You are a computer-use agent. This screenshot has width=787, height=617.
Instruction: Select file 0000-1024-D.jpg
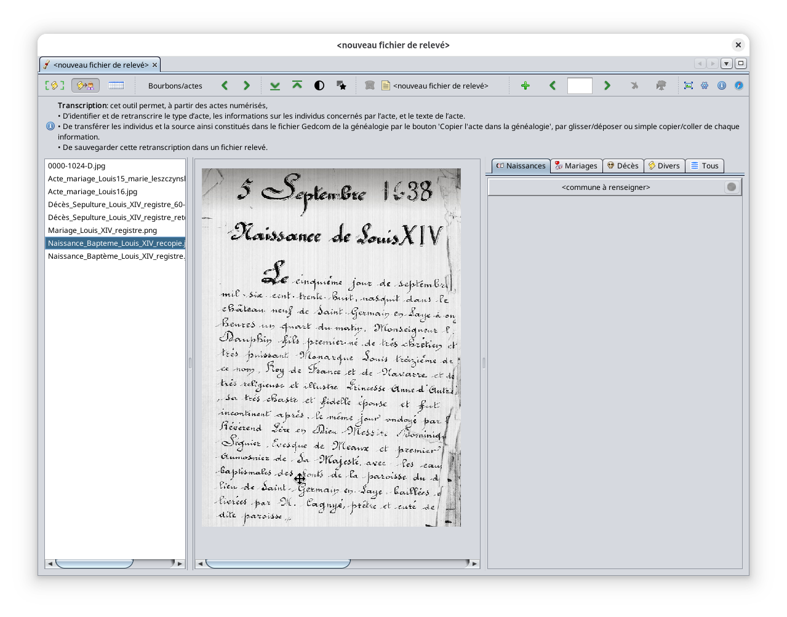pyautogui.click(x=115, y=166)
